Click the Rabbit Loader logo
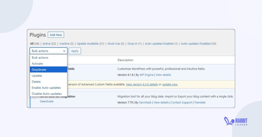The image size is (262, 137). (x=236, y=121)
